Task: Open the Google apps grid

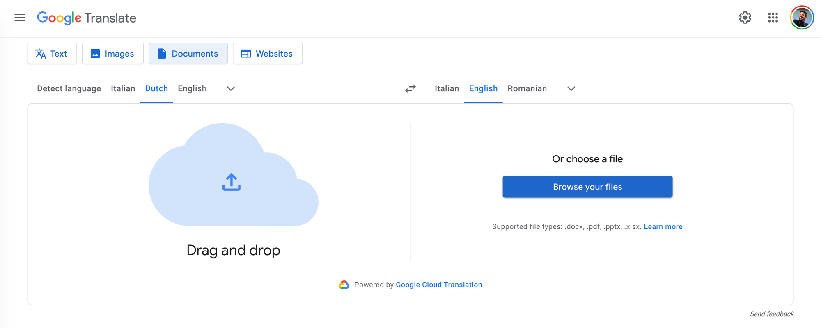Action: [x=773, y=18]
